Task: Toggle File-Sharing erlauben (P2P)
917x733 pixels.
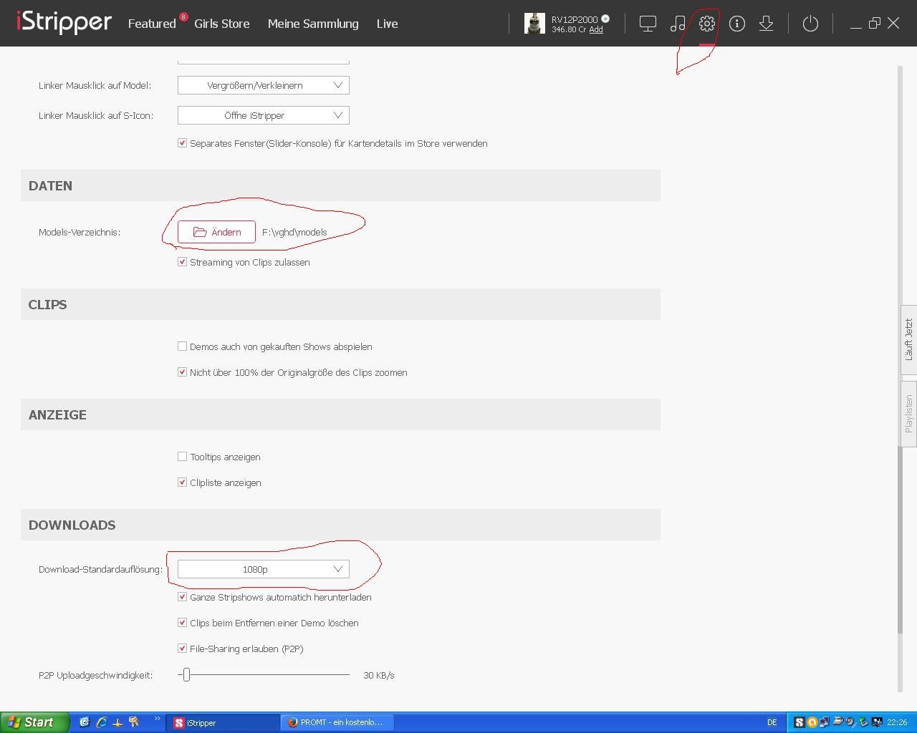Action: pyautogui.click(x=182, y=648)
